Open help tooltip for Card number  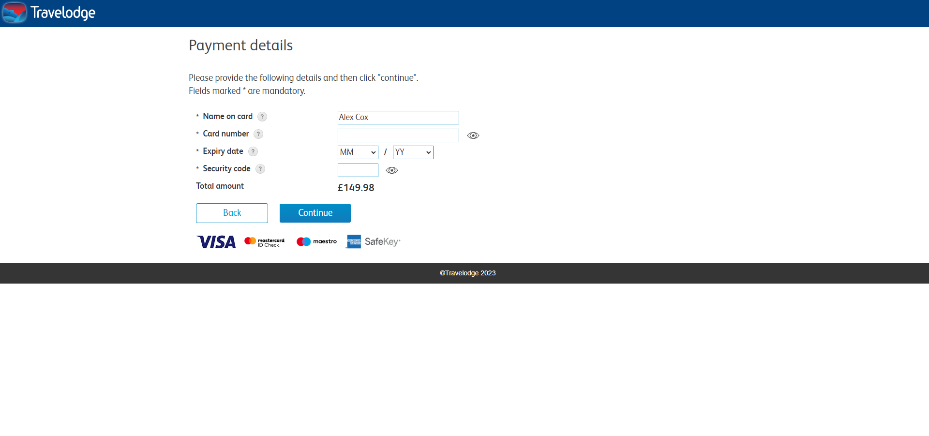(x=258, y=134)
